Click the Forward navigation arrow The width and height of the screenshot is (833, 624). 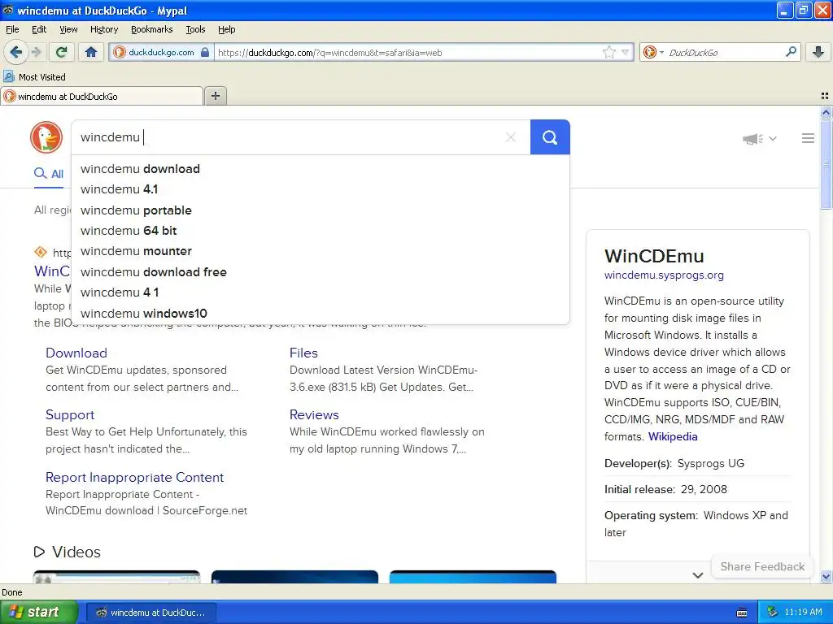36,52
